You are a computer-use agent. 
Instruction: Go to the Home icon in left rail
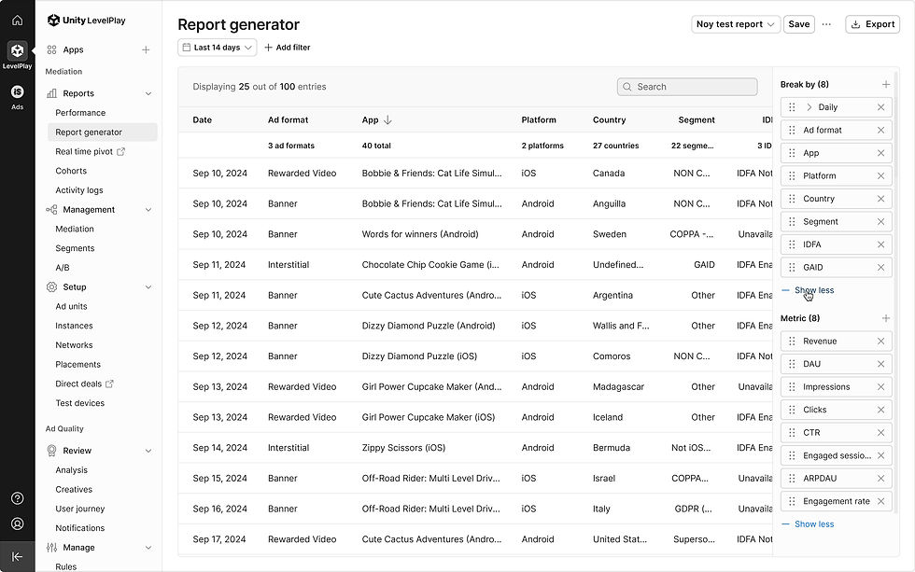[x=18, y=21]
